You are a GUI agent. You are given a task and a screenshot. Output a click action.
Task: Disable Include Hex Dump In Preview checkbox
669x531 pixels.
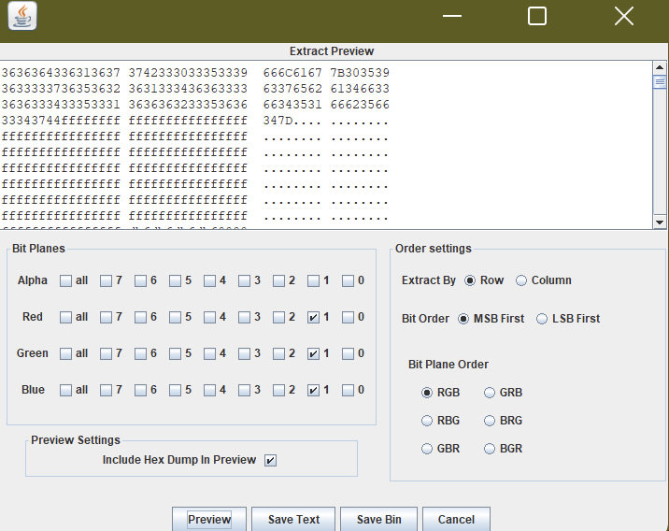pos(270,460)
